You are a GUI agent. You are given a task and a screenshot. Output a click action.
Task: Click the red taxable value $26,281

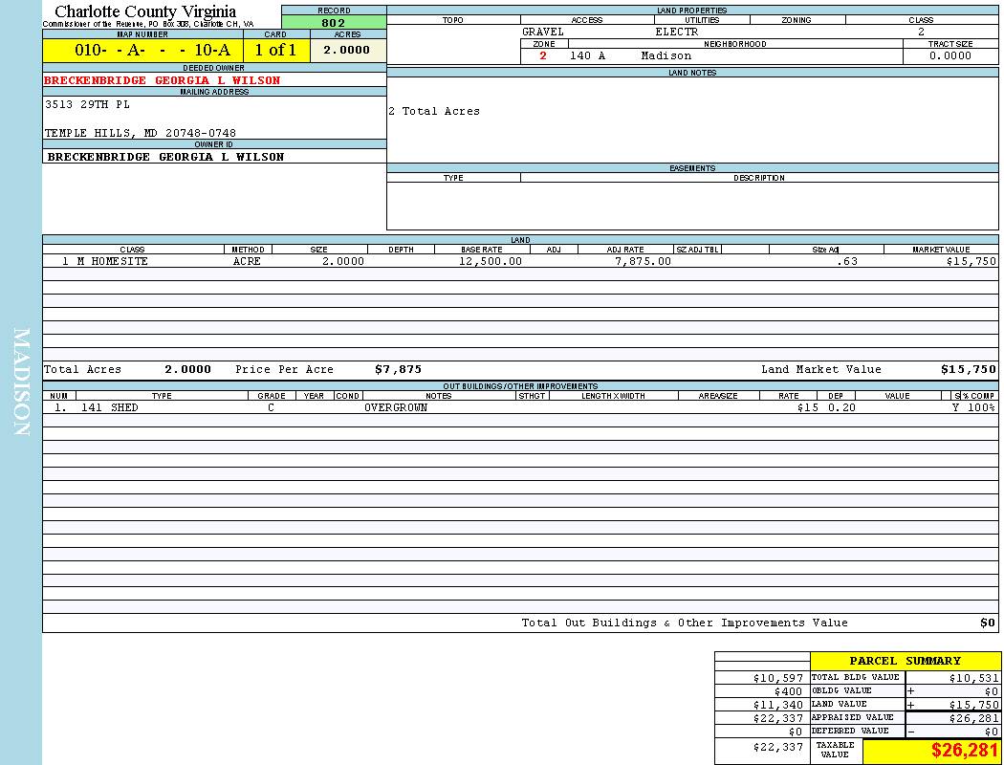964,751
